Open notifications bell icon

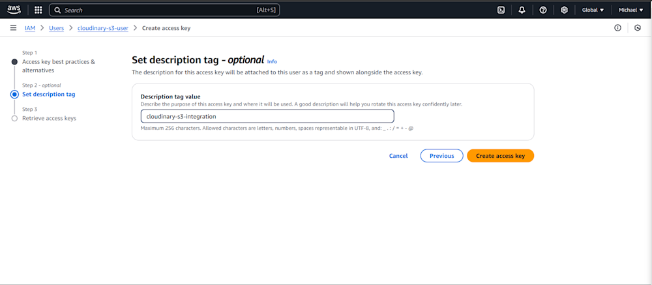click(x=522, y=10)
